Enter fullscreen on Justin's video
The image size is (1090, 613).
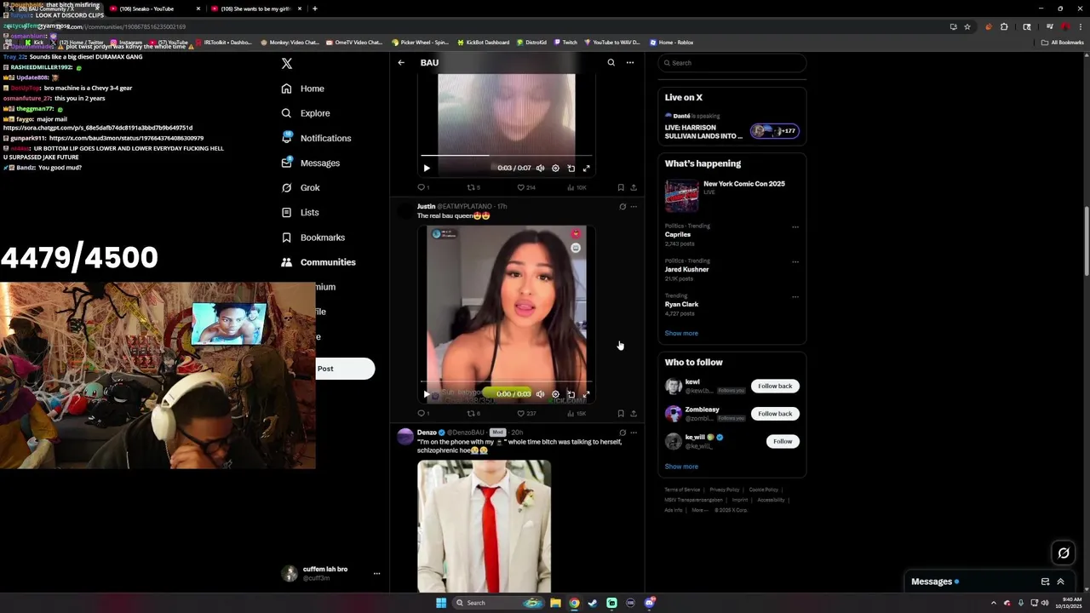coord(586,394)
